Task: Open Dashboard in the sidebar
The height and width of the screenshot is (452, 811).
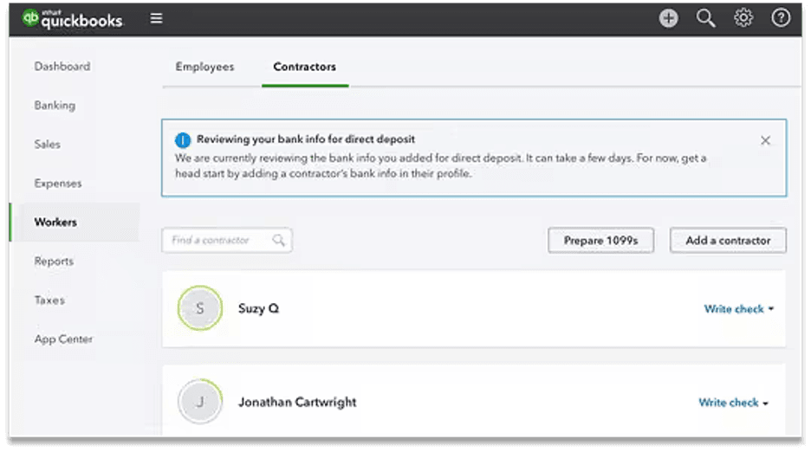Action: [x=62, y=67]
